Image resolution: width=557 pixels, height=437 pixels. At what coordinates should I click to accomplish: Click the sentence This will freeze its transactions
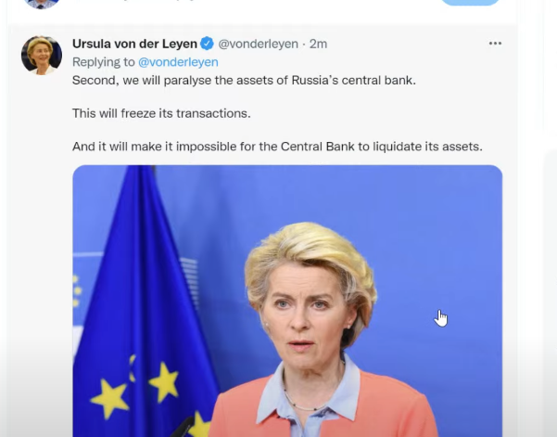click(x=161, y=113)
